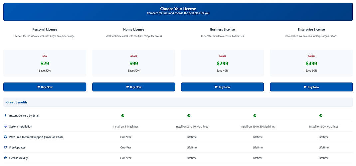
Task: Click Technical Support Lifetime below 'Install on 50+ Machines'
Action: (x=324, y=137)
